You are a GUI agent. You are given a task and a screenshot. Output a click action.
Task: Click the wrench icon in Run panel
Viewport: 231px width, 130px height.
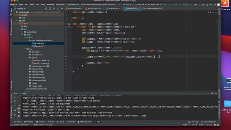pyautogui.click(x=15, y=101)
